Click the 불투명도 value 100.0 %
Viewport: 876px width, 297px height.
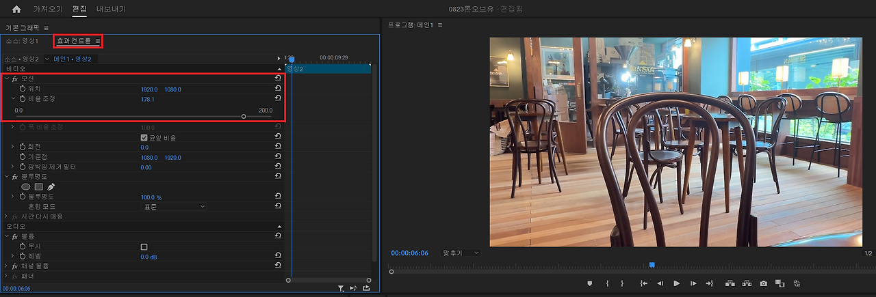coord(151,197)
